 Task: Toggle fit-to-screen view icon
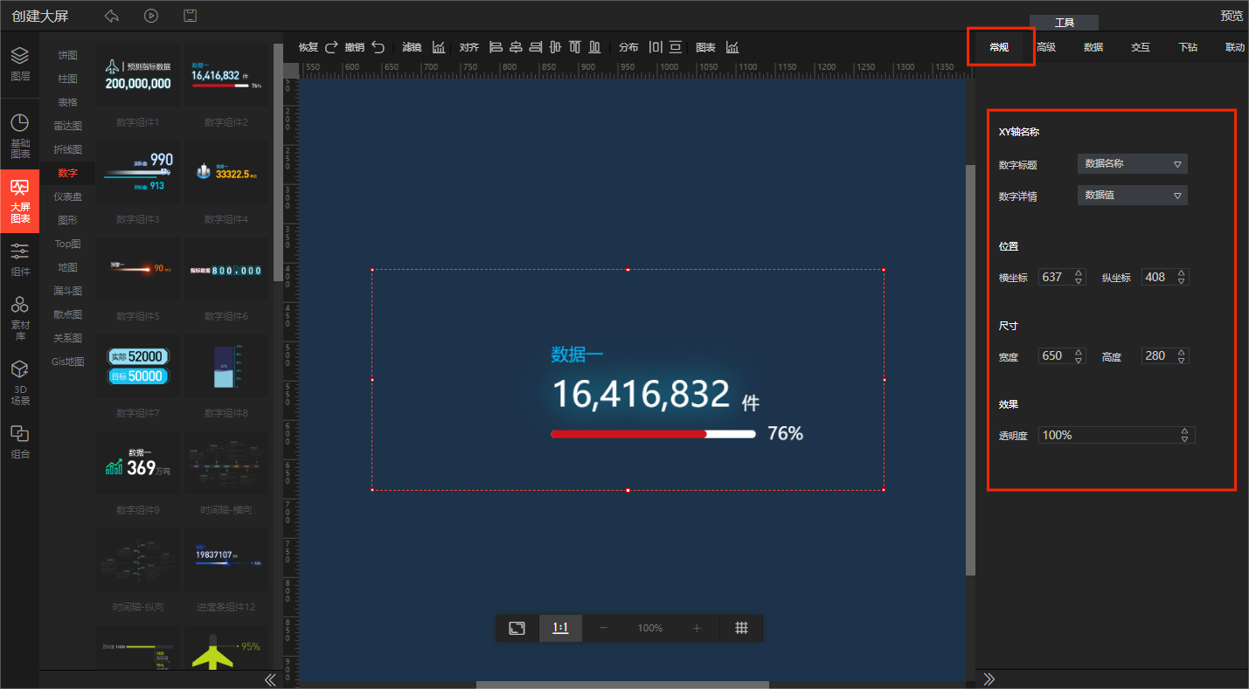pos(517,628)
